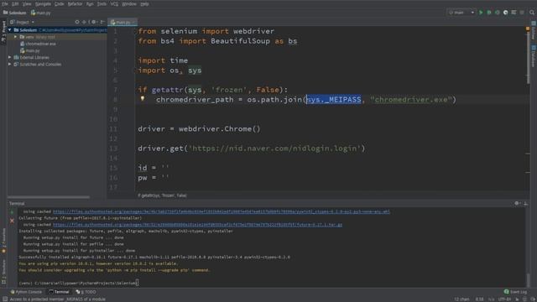Expand External Libraries node
Image resolution: width=537 pixels, height=302 pixels.
point(9,58)
